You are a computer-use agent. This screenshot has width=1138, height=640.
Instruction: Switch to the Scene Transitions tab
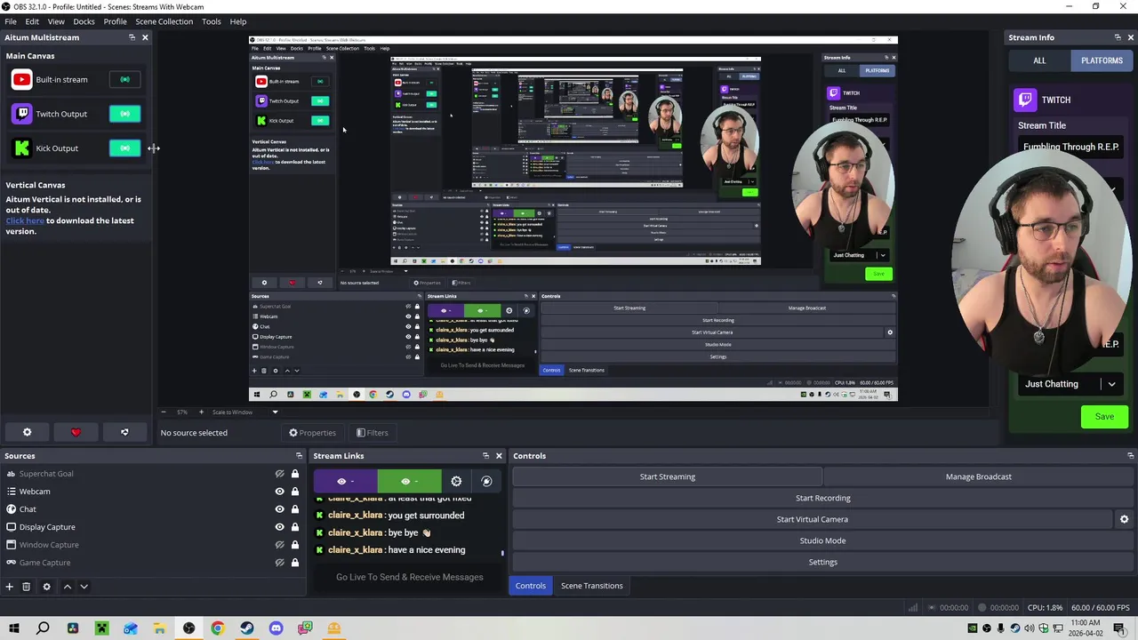[591, 586]
